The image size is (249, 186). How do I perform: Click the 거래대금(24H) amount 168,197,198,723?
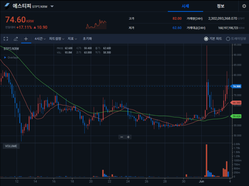pyautogui.click(x=228, y=28)
